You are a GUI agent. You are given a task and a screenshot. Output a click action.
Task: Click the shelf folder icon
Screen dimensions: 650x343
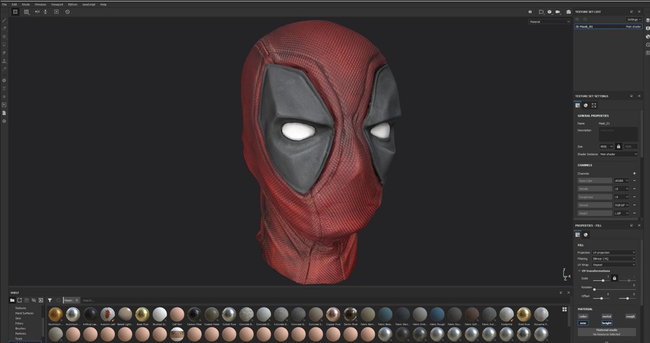tap(12, 300)
